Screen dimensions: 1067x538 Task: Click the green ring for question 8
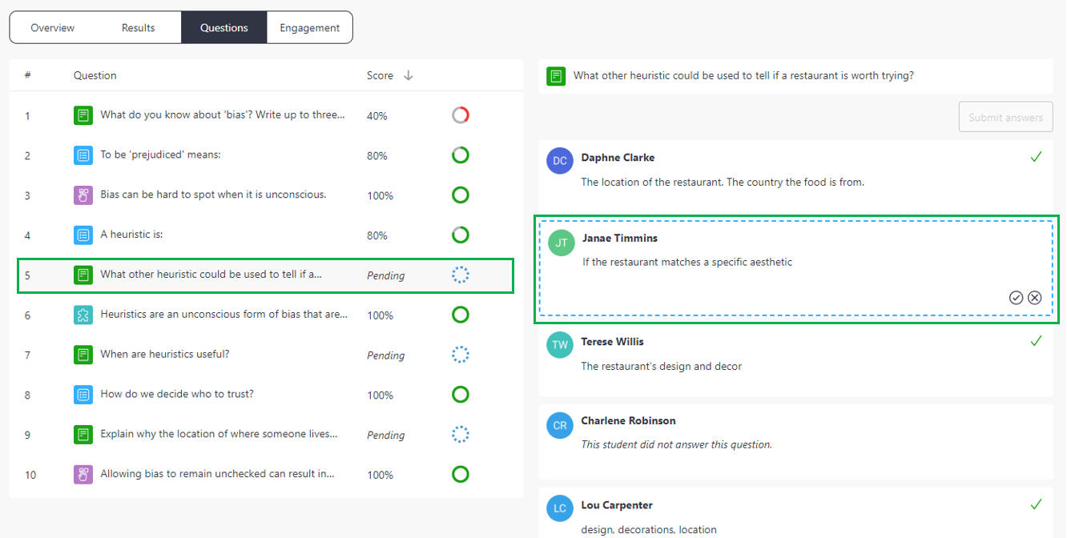(461, 395)
